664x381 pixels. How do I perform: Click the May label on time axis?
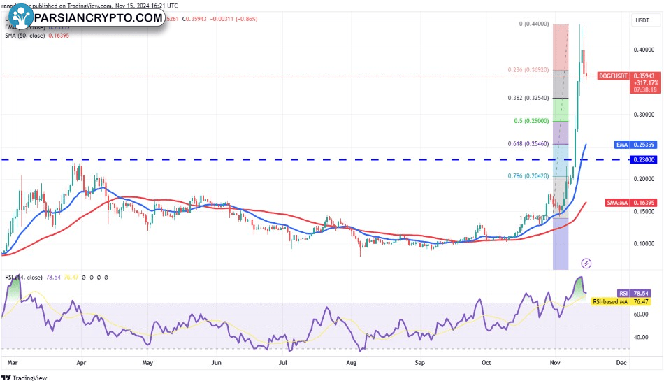click(147, 362)
